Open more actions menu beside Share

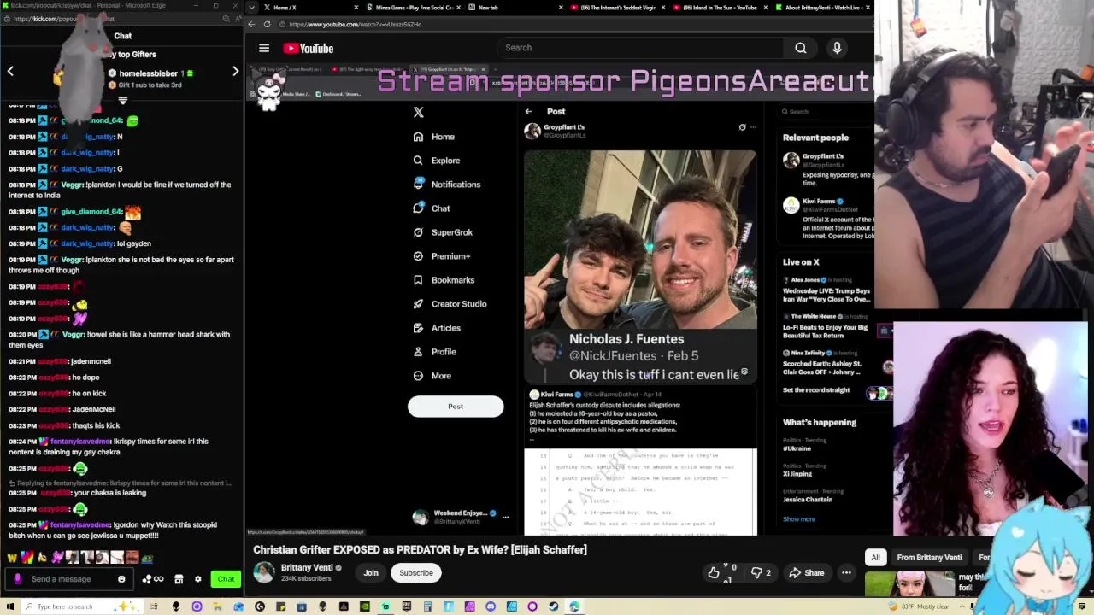846,573
